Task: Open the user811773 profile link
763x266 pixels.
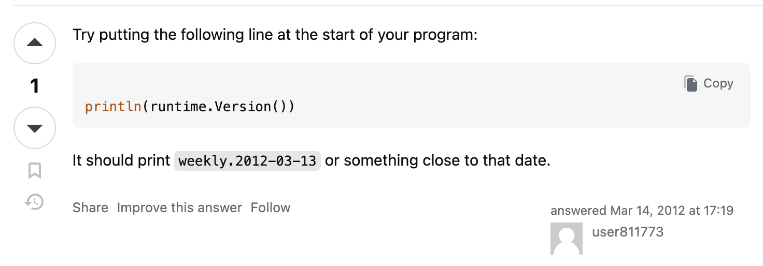Action: click(627, 232)
